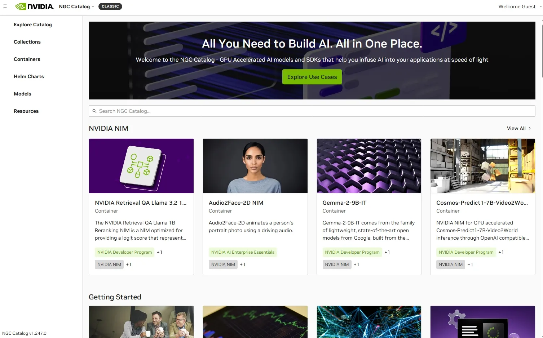Open Helm Charts in the sidebar
This screenshot has height=338, width=543.
coord(29,76)
